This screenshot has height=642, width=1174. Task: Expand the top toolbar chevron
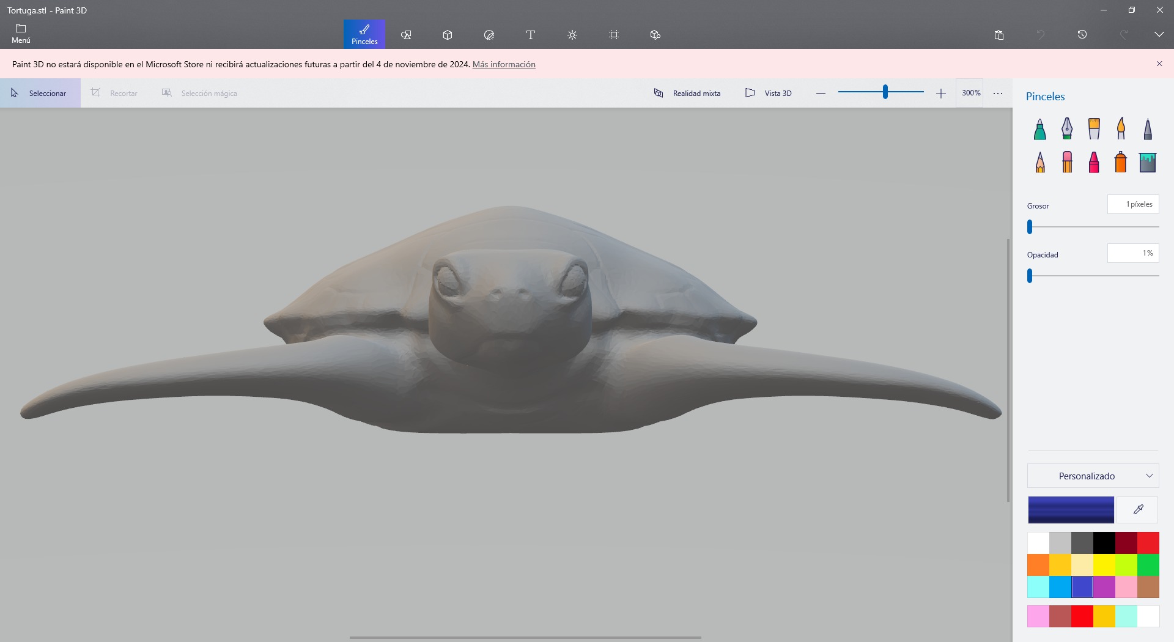click(1159, 35)
